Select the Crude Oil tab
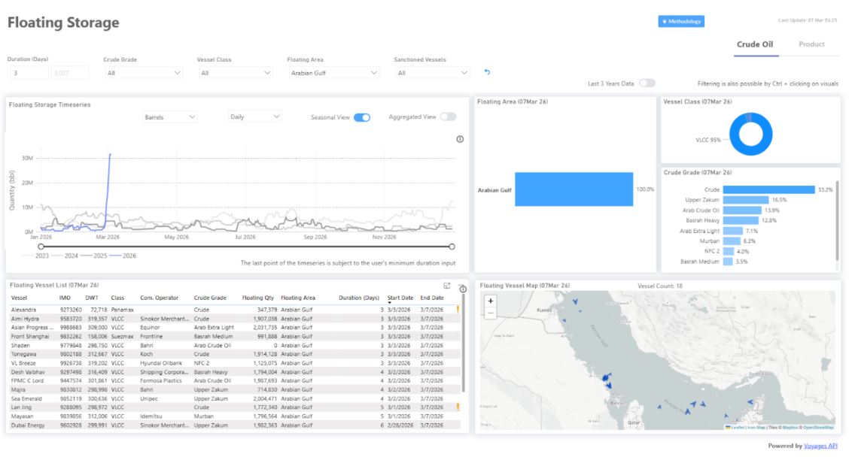The image size is (849, 457). (x=754, y=44)
